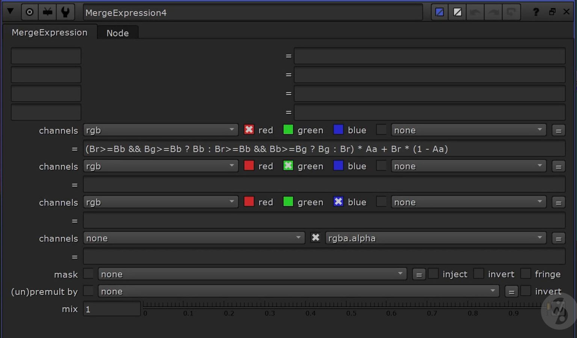Click the equals button beside rgba.alpha dropdown

(558, 239)
